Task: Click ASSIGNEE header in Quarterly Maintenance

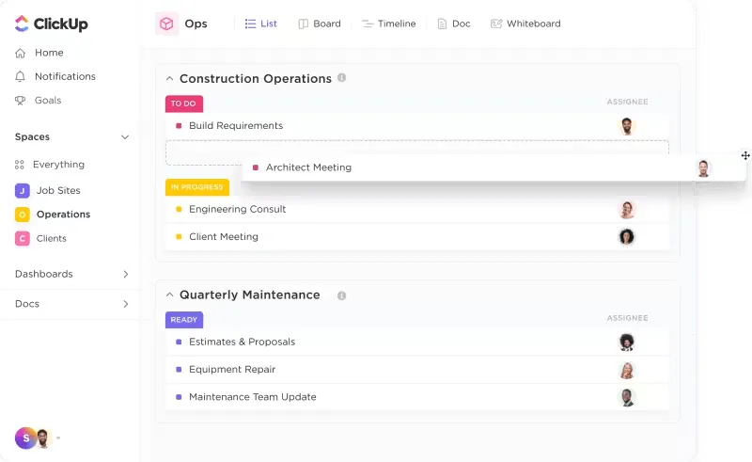Action: [x=627, y=318]
